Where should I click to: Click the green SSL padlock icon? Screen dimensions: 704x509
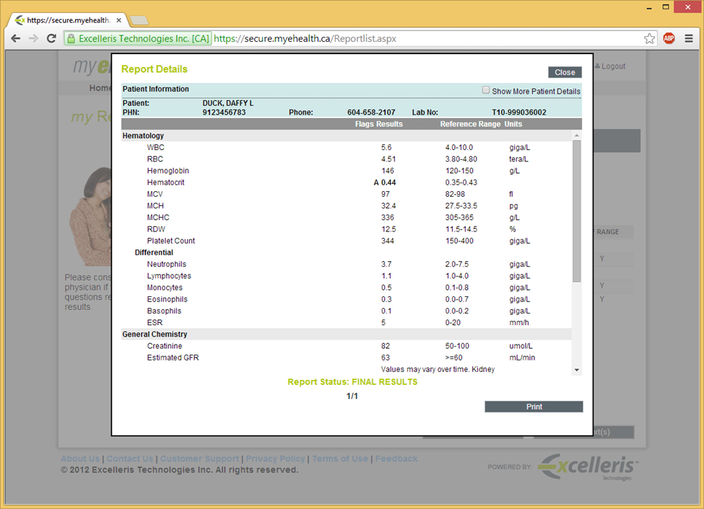(x=71, y=39)
